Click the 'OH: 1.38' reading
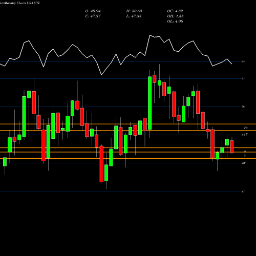This screenshot has height=256, width=256. (x=175, y=16)
